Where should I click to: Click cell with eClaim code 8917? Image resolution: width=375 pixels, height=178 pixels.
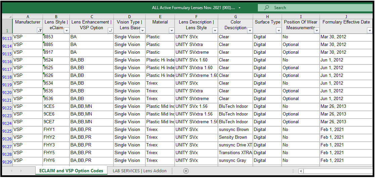(56, 52)
